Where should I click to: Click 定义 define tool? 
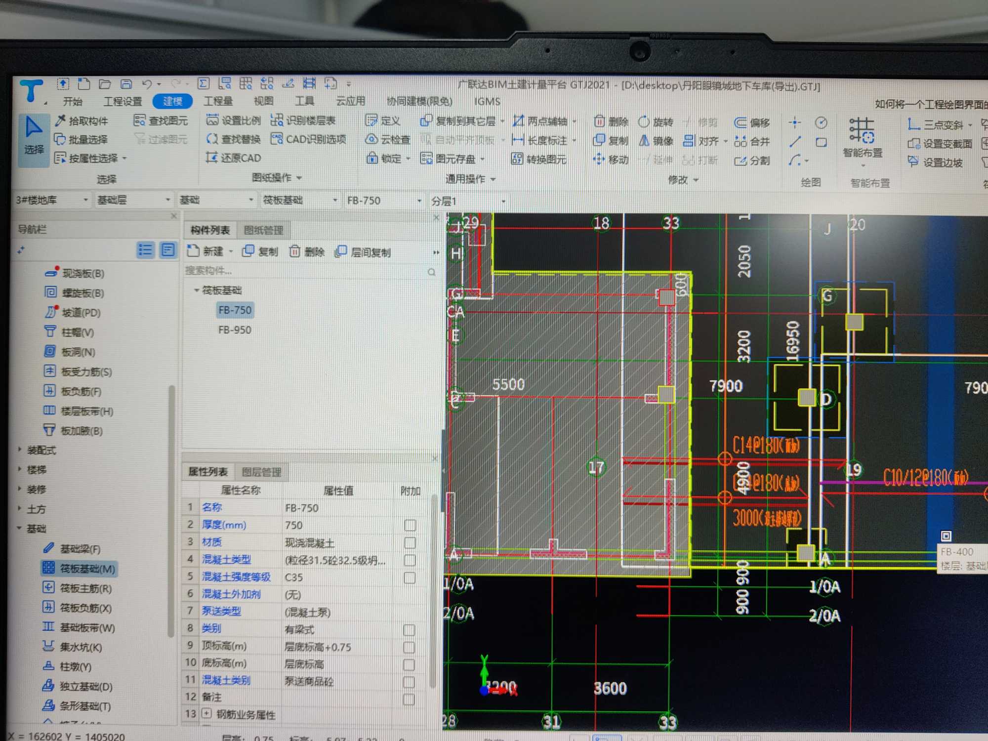(x=383, y=121)
